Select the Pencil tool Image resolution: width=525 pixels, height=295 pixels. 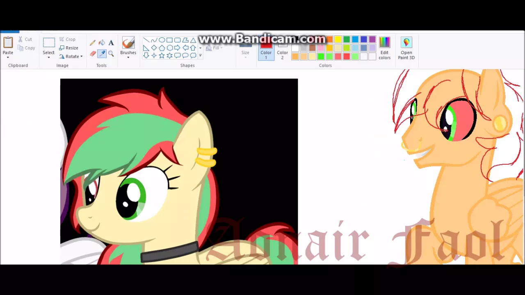click(93, 43)
